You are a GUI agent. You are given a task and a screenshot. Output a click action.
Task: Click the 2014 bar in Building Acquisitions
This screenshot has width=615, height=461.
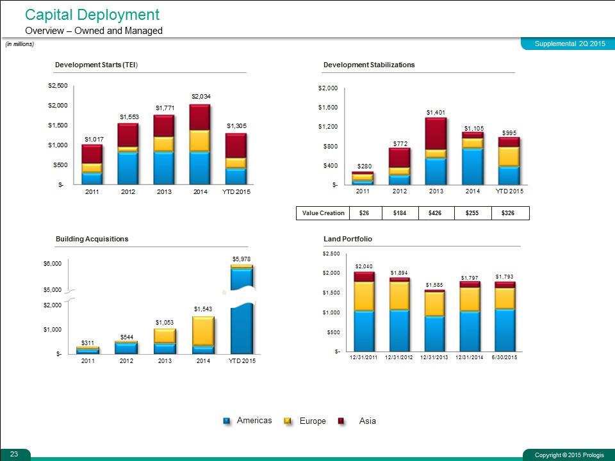(203, 335)
